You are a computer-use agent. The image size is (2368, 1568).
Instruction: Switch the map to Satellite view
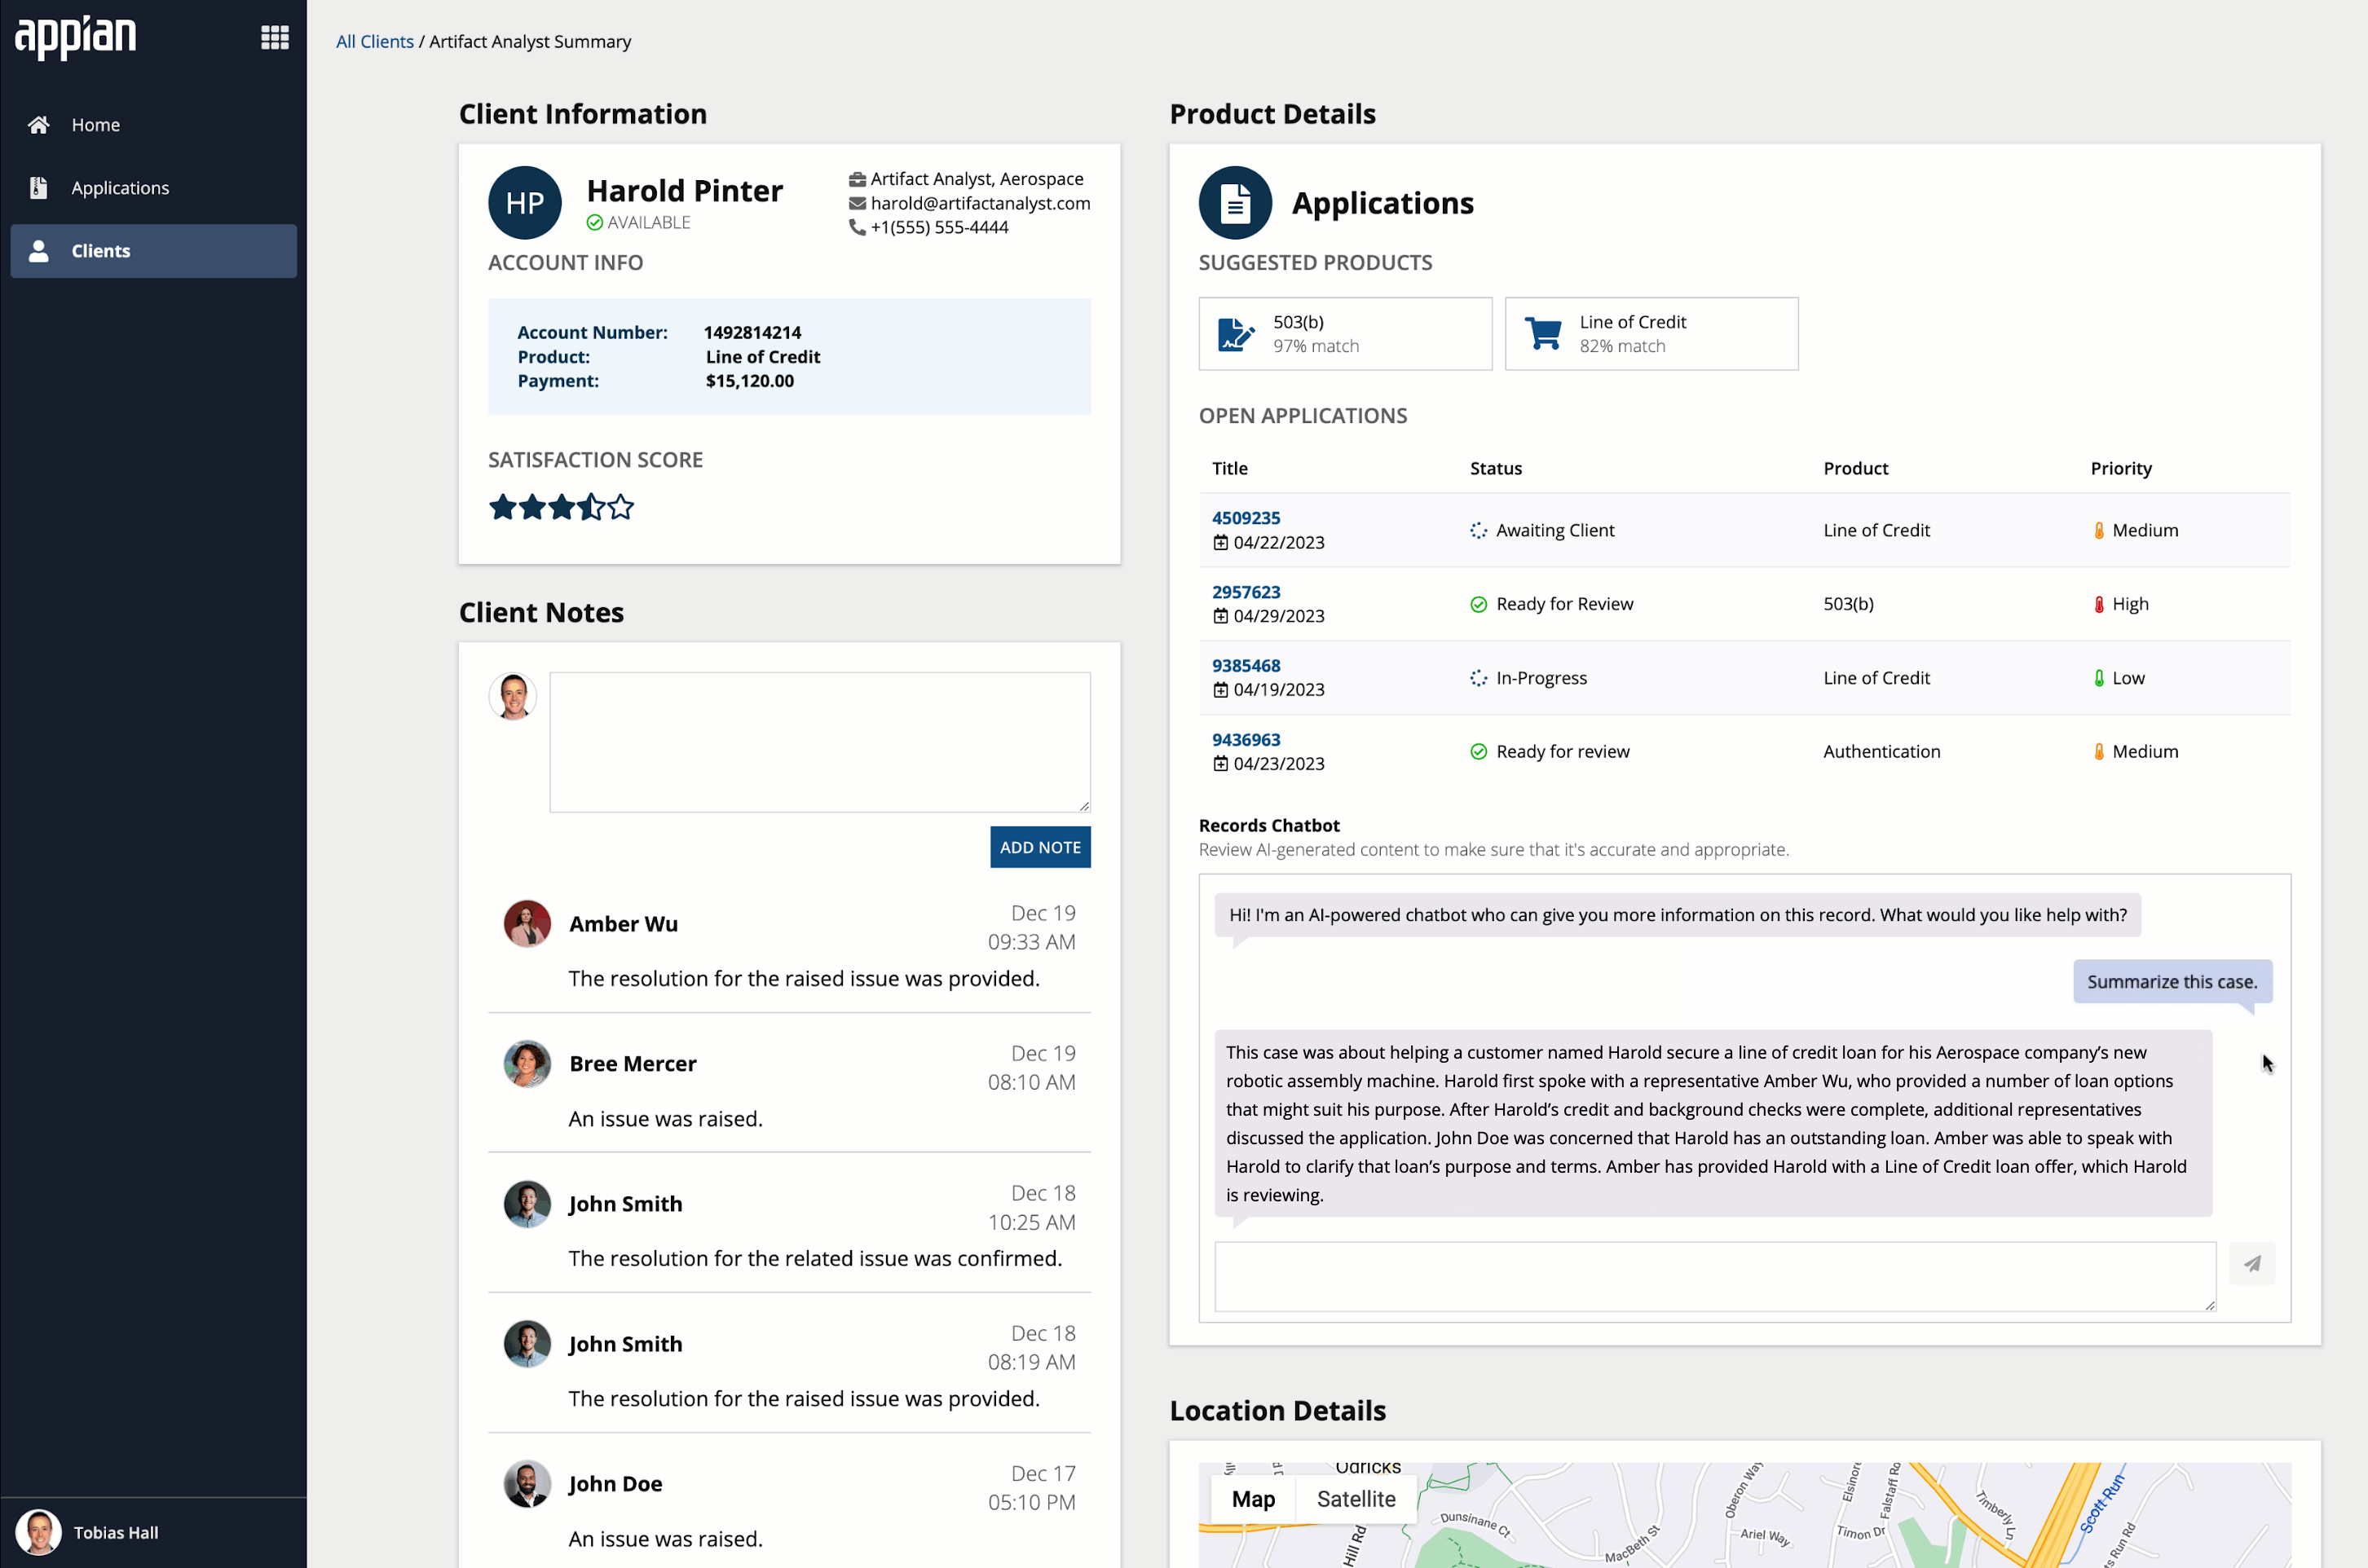(x=1356, y=1499)
